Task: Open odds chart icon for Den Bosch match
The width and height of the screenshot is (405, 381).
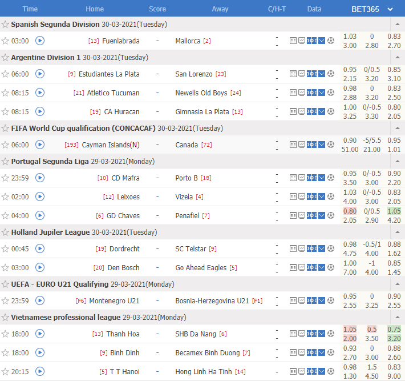Action: click(x=302, y=267)
